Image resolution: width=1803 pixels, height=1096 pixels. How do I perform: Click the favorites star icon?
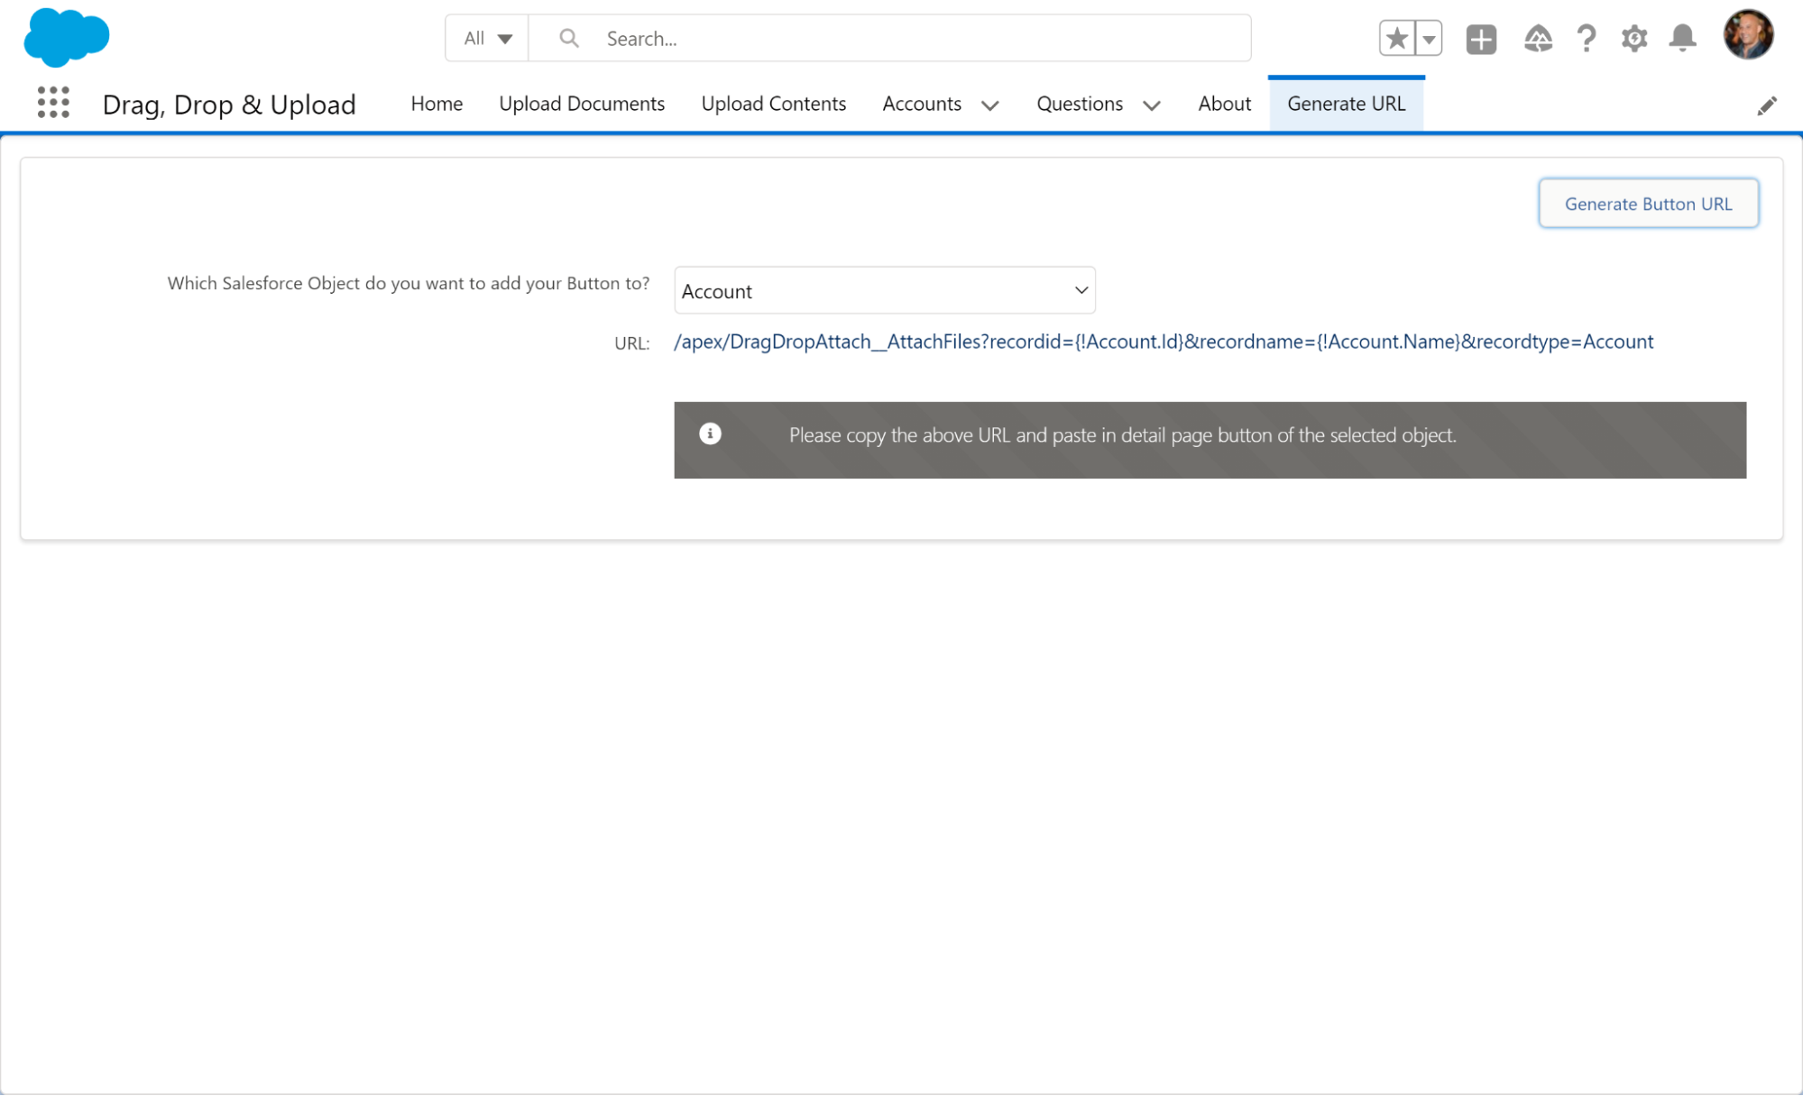click(x=1399, y=37)
